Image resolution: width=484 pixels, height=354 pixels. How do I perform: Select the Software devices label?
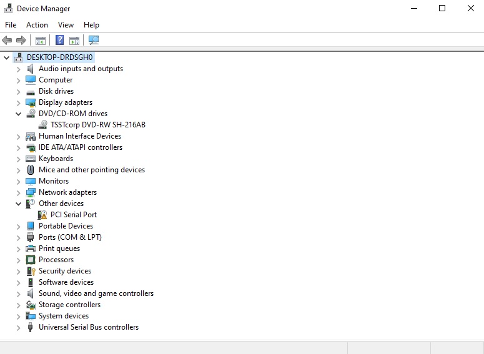click(66, 282)
